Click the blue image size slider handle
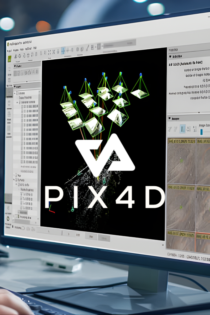The image size is (210, 315). [x=201, y=132]
